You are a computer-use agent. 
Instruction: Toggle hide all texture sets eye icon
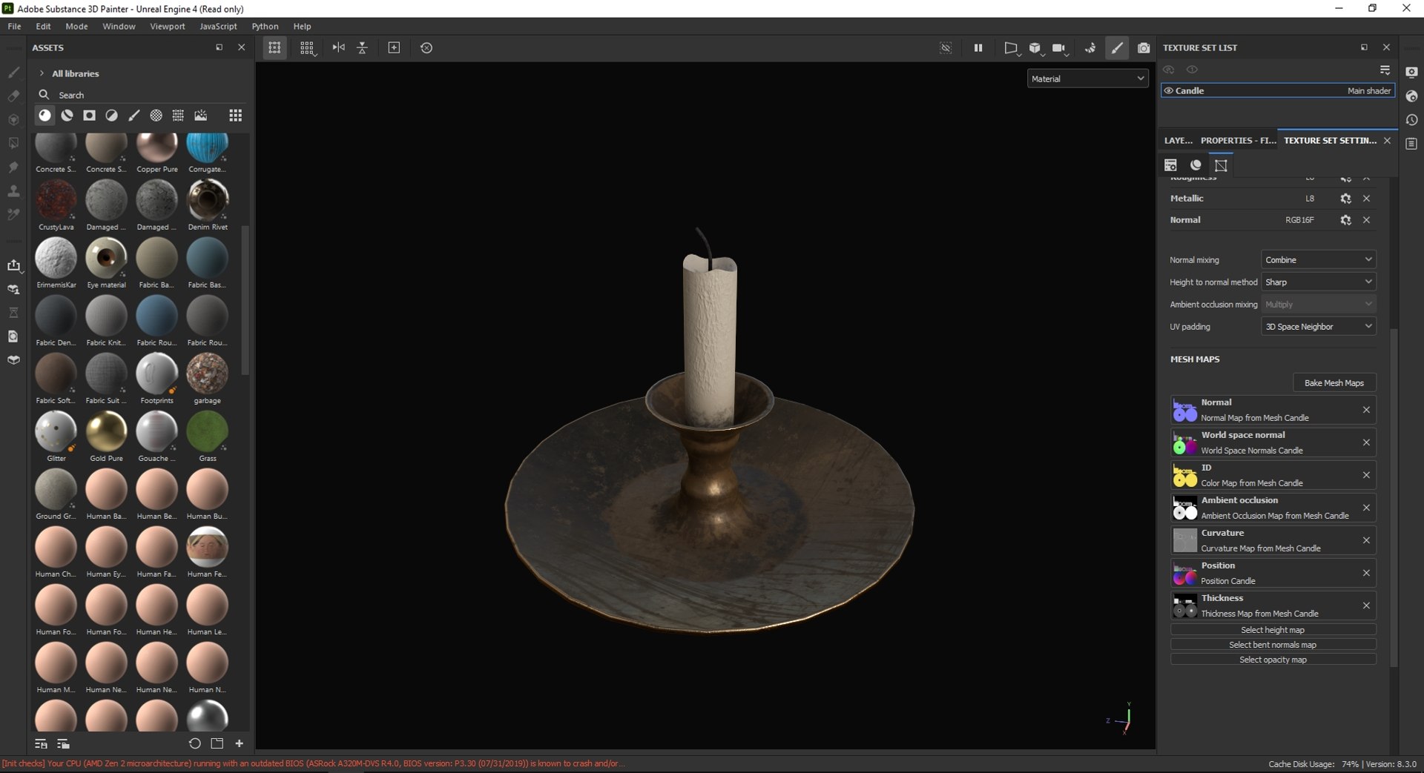[1169, 70]
